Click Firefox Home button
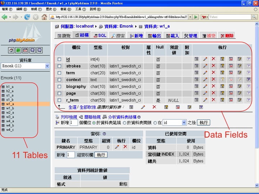Screen dimensions: 259x194 pyautogui.click(x=44, y=17)
